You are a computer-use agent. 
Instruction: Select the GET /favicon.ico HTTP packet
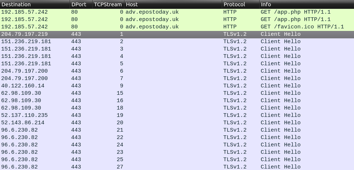(x=302, y=27)
